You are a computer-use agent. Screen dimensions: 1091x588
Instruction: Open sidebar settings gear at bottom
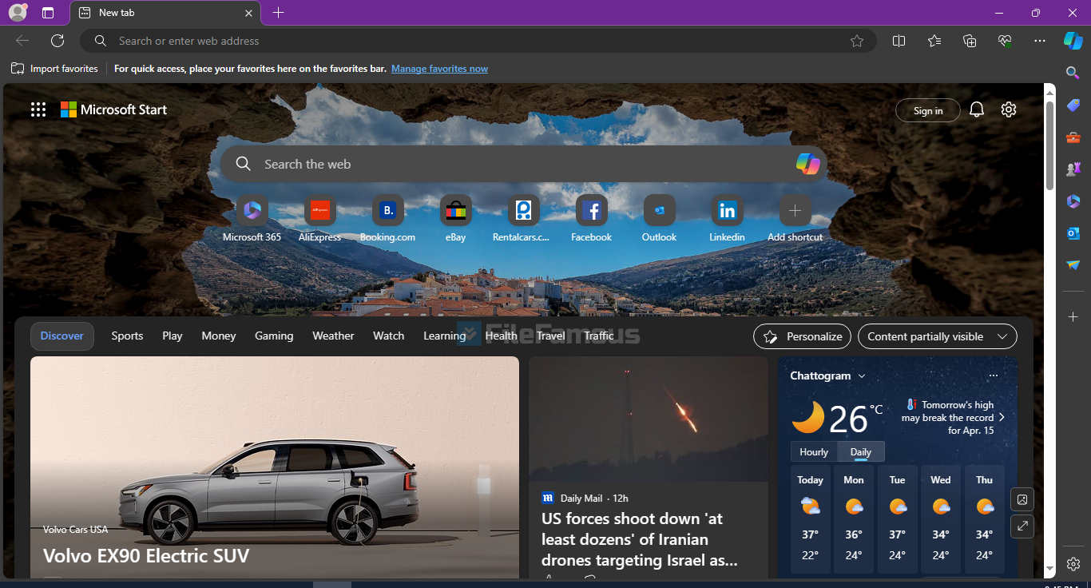tap(1073, 563)
